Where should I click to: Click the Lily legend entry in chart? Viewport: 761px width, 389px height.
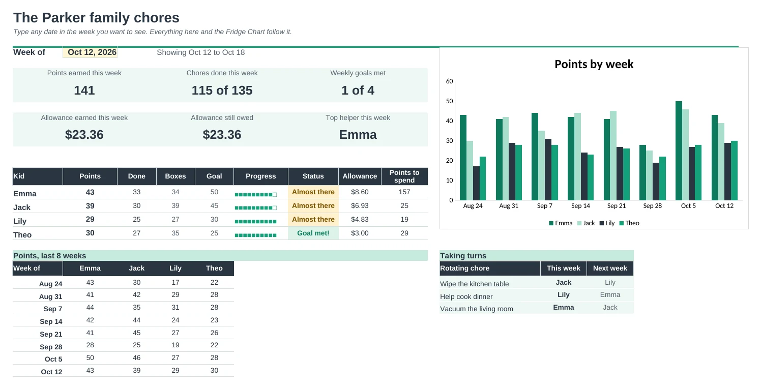pos(607,223)
